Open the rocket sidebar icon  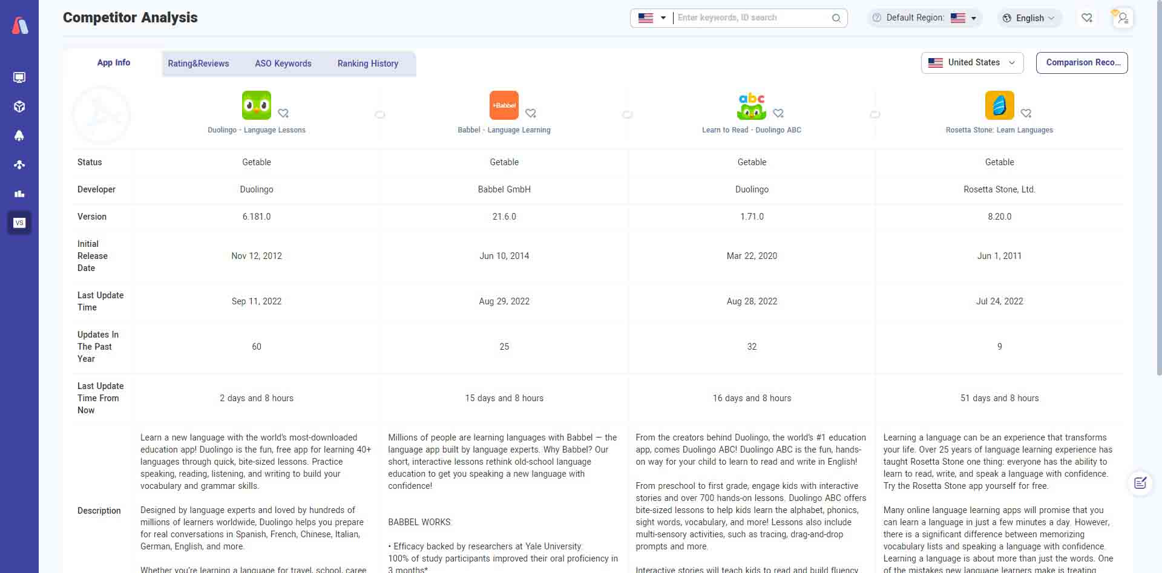tap(19, 136)
